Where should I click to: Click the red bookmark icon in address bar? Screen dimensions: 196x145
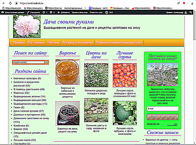(184, 3)
